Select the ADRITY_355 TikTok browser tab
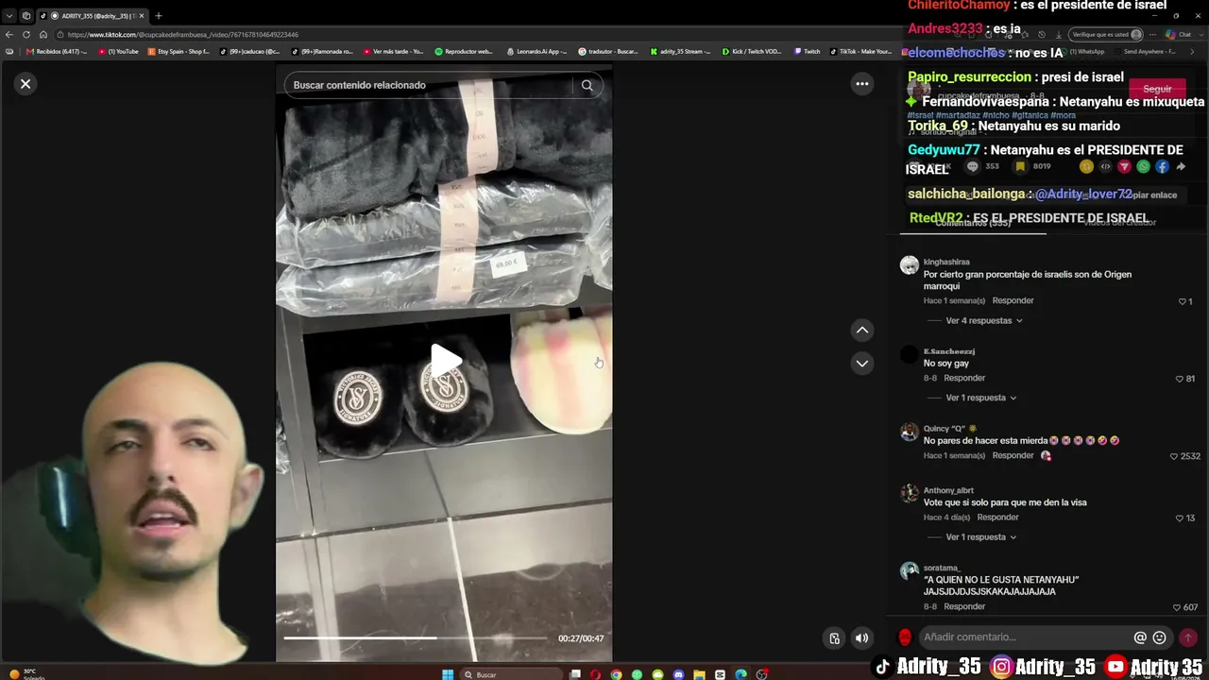The width and height of the screenshot is (1209, 680). pos(93,15)
